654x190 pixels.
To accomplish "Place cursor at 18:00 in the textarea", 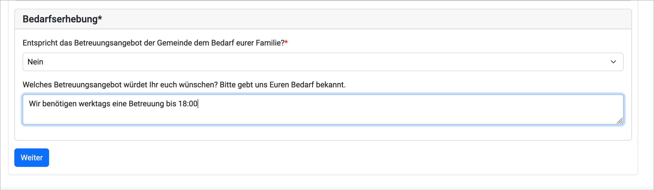I will pyautogui.click(x=188, y=104).
